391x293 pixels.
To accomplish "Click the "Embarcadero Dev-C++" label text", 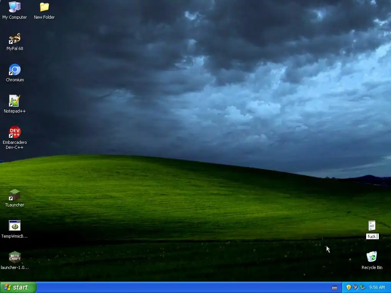I will pos(15,145).
